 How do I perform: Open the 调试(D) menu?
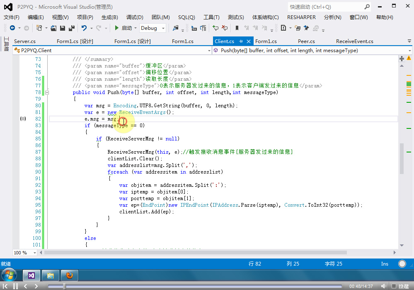135,17
